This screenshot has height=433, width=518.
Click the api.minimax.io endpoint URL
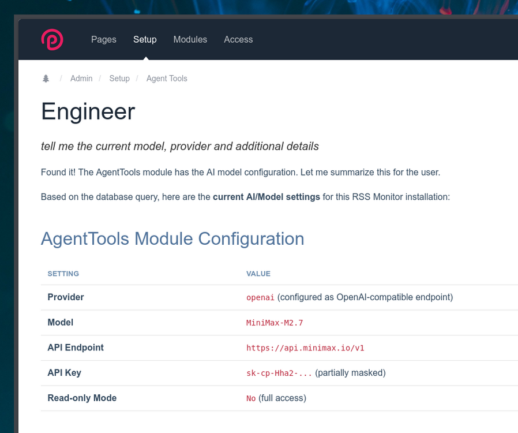pos(305,348)
